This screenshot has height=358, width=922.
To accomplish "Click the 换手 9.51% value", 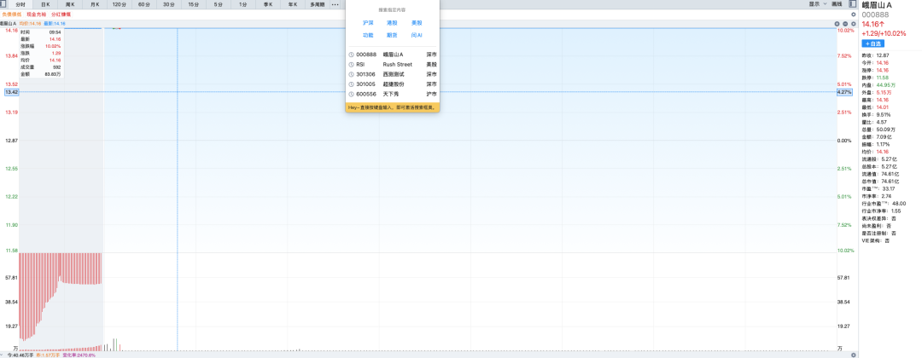I will coord(884,114).
